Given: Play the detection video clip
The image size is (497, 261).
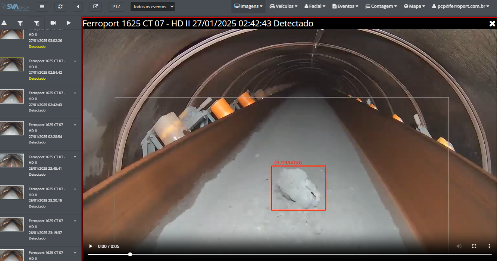Looking at the screenshot, I should coord(91,246).
